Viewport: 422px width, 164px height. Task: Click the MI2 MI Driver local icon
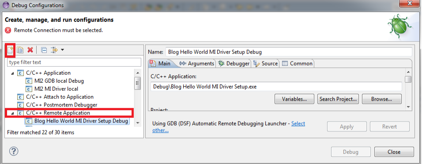(x=29, y=88)
